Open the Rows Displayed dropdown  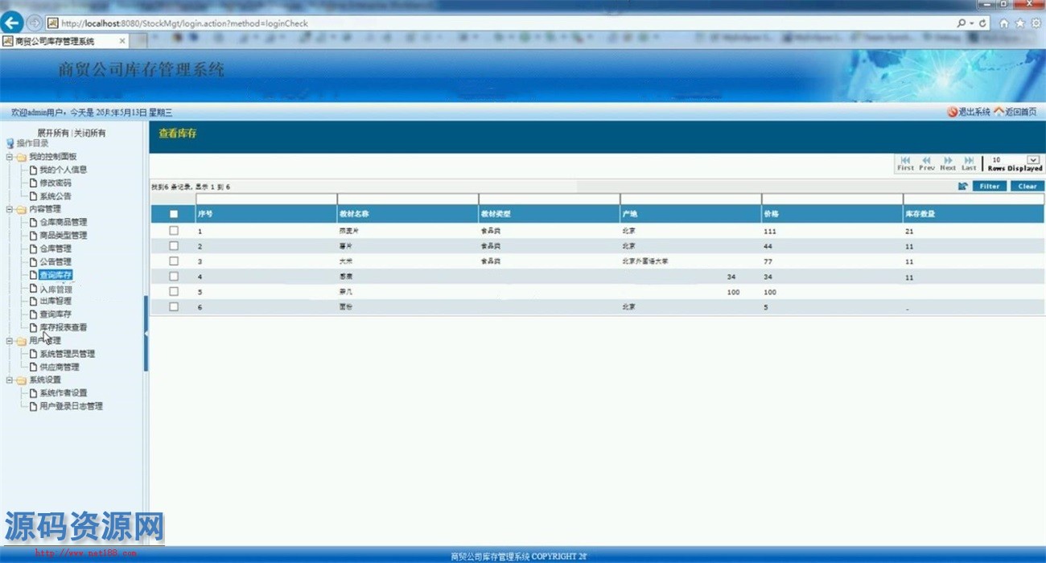(1033, 160)
